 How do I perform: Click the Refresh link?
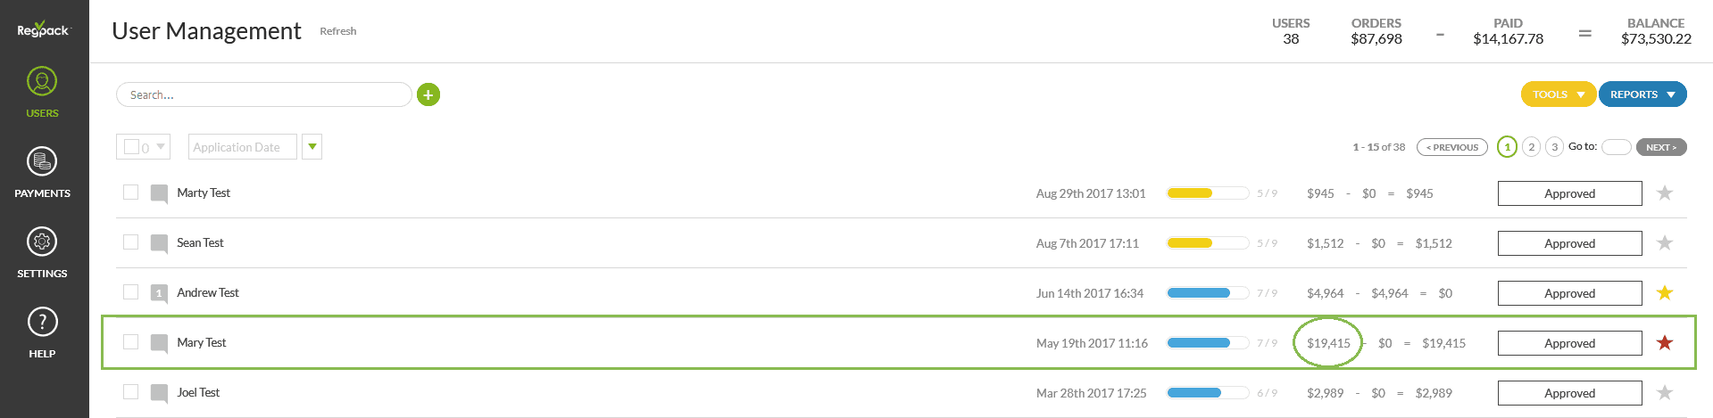[x=338, y=31]
